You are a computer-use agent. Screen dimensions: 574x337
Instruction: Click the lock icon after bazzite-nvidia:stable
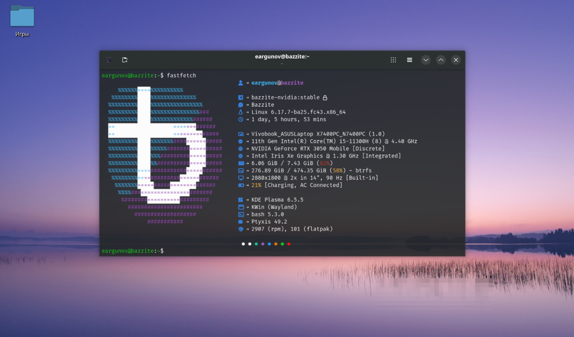pos(325,97)
